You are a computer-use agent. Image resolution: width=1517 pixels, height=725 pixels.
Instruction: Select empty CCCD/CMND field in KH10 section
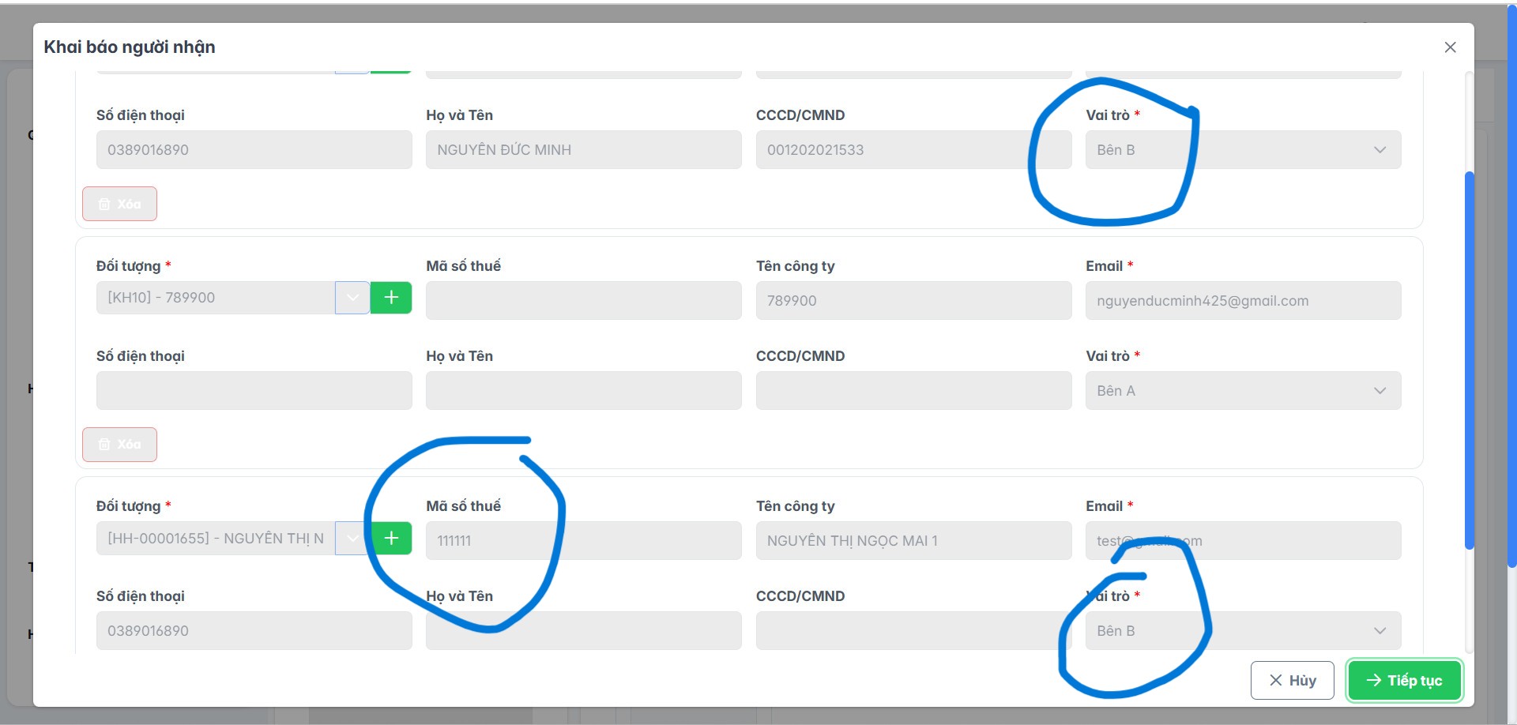(914, 391)
